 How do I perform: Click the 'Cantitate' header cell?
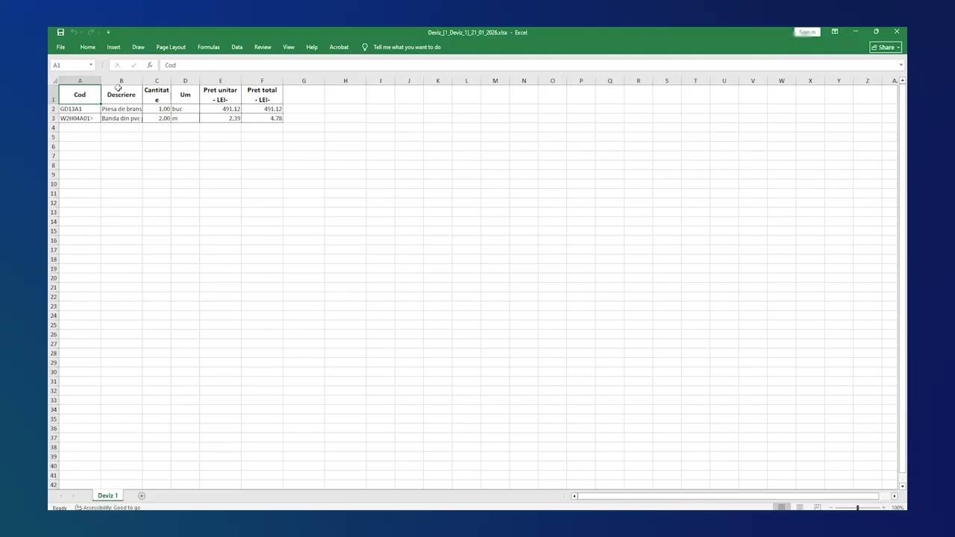pyautogui.click(x=157, y=94)
